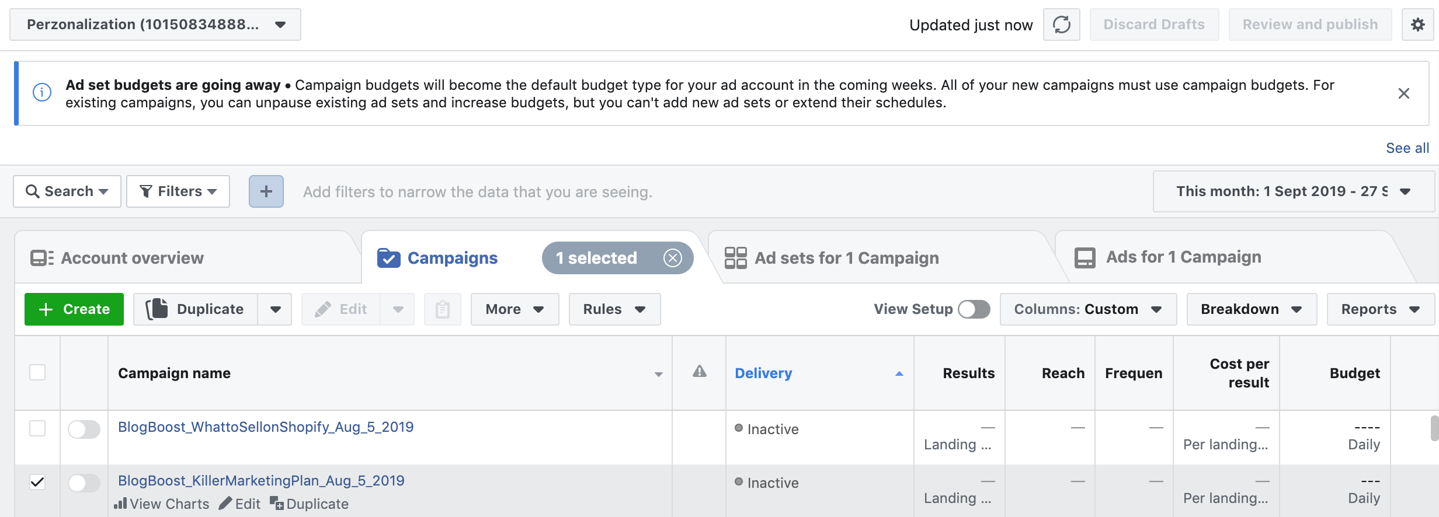1439x517 pixels.
Task: Open the Search dropdown
Action: tap(67, 191)
